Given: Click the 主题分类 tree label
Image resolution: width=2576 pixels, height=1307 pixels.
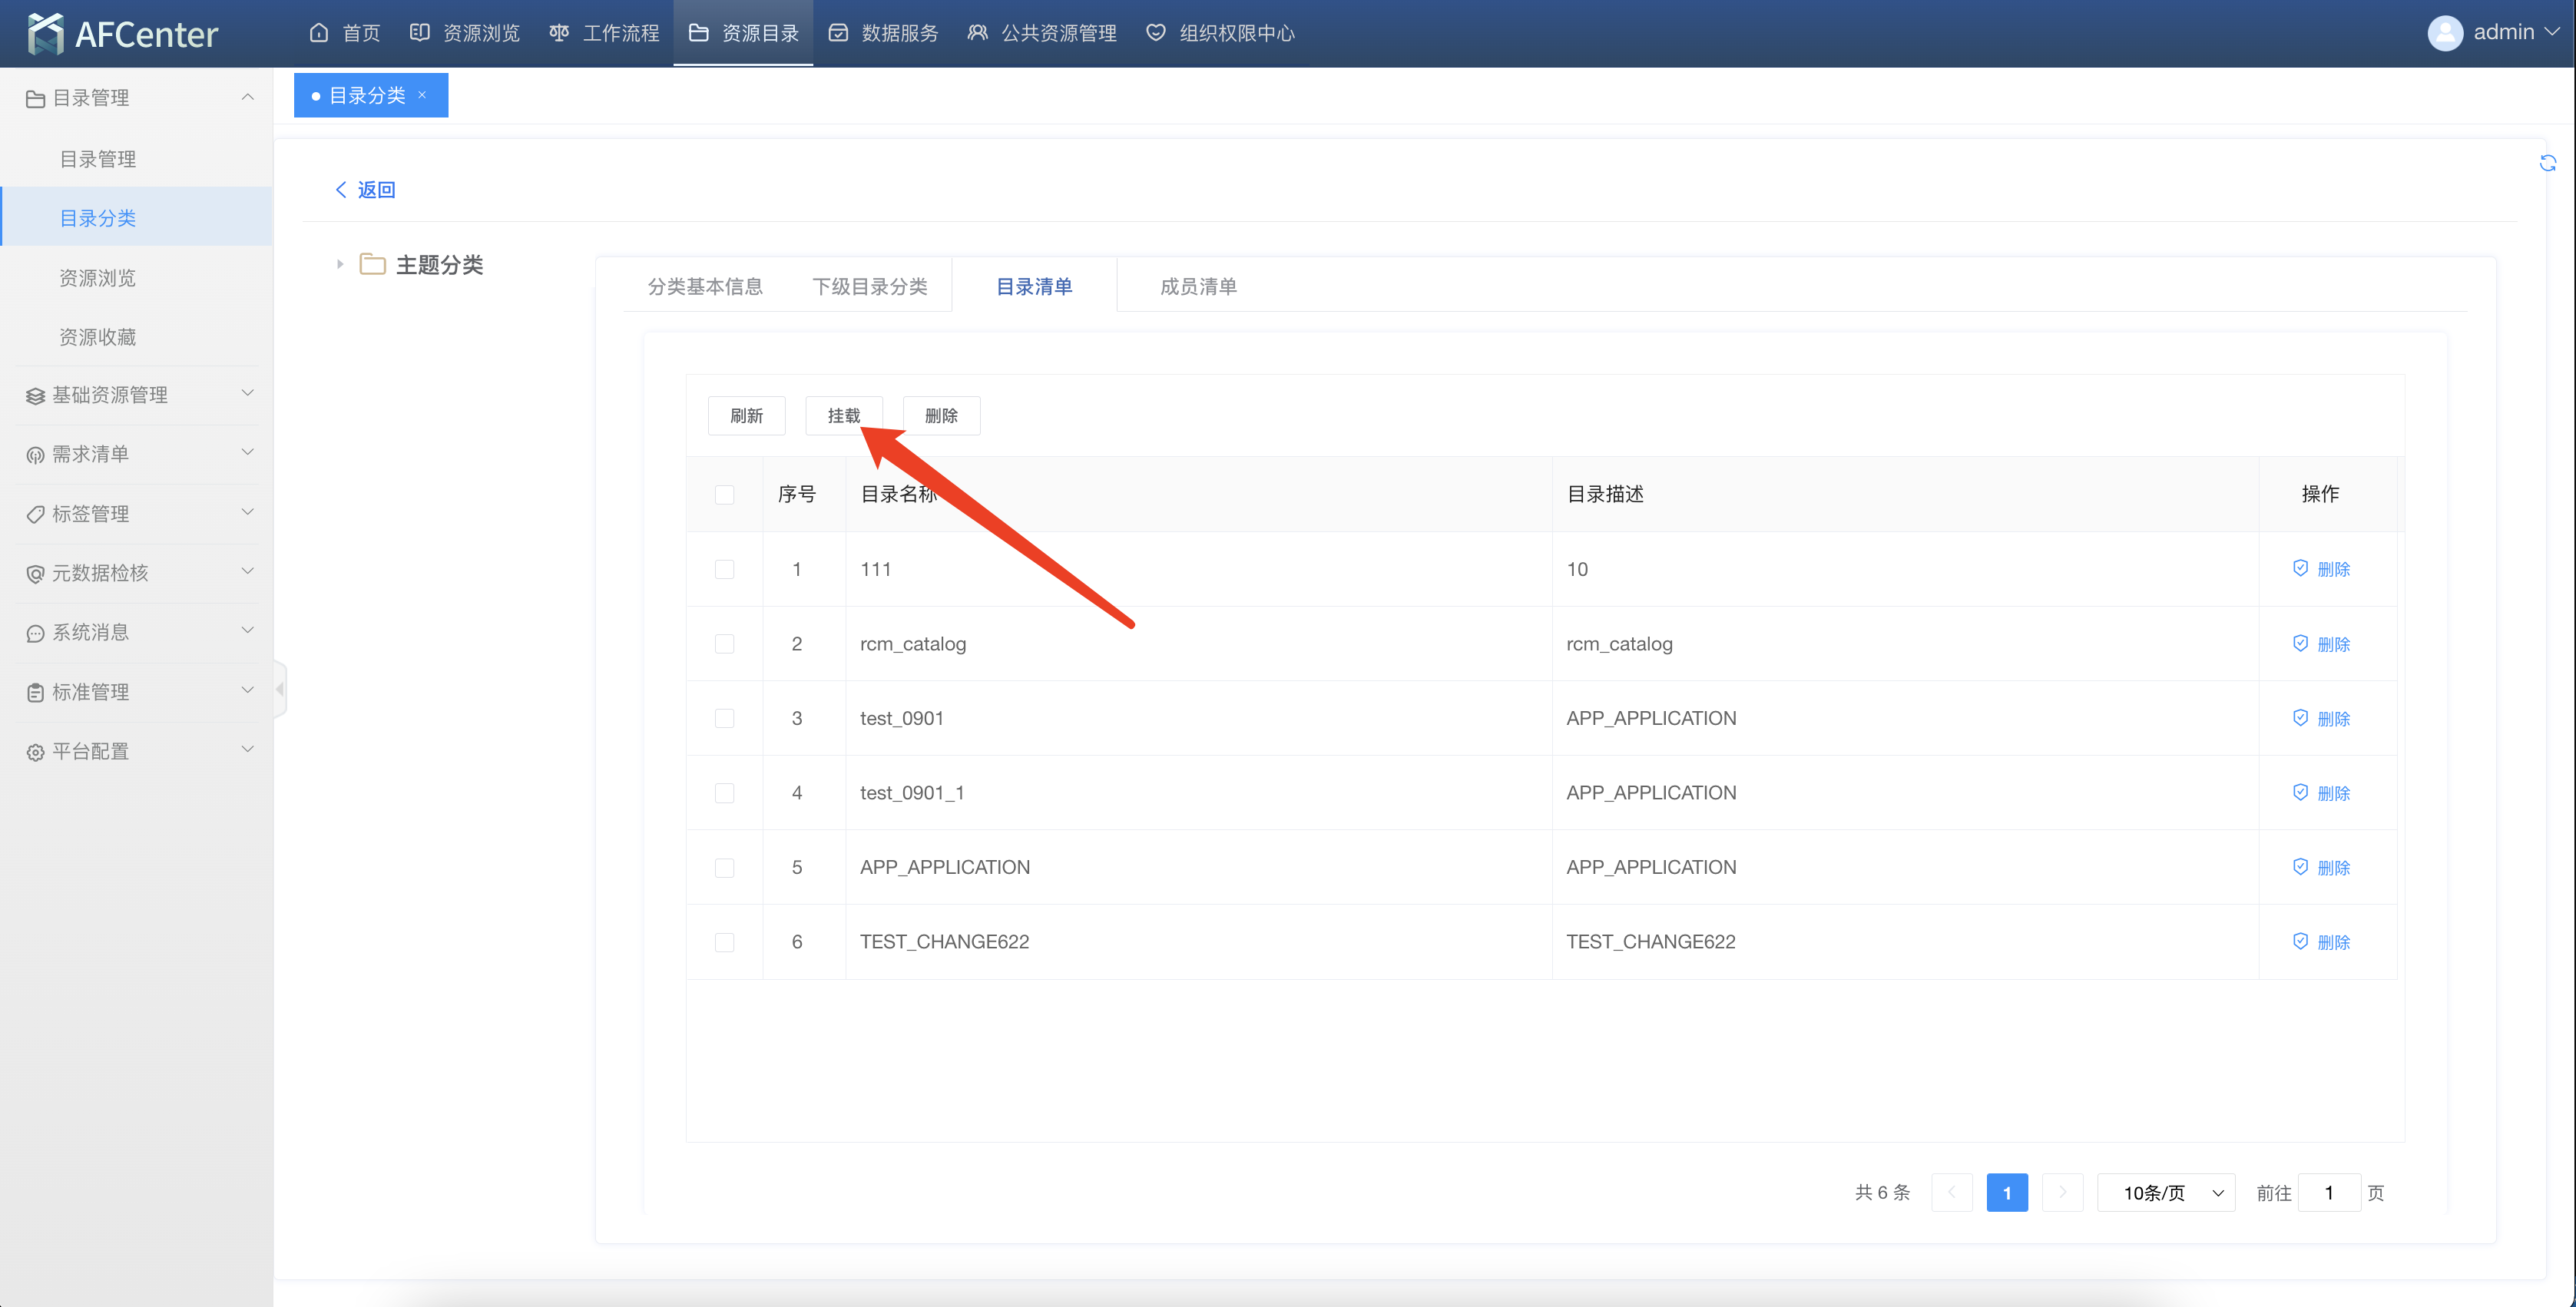Looking at the screenshot, I should tap(439, 264).
